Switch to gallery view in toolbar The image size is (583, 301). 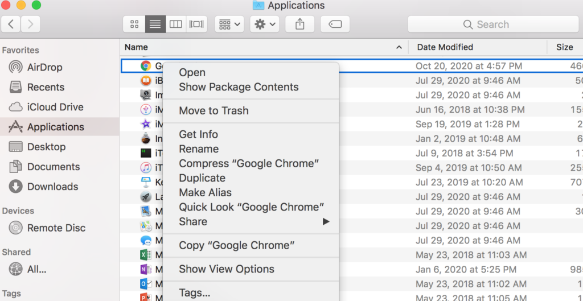196,24
